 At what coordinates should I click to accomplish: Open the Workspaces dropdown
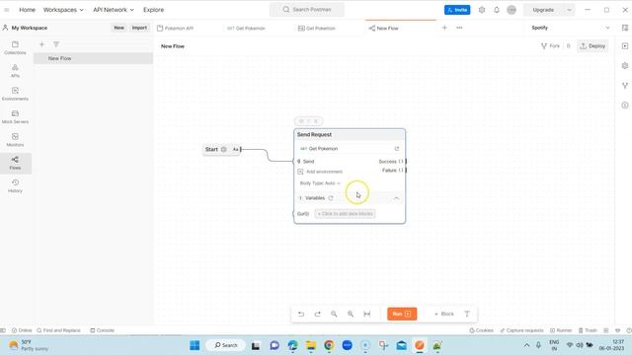(x=63, y=10)
